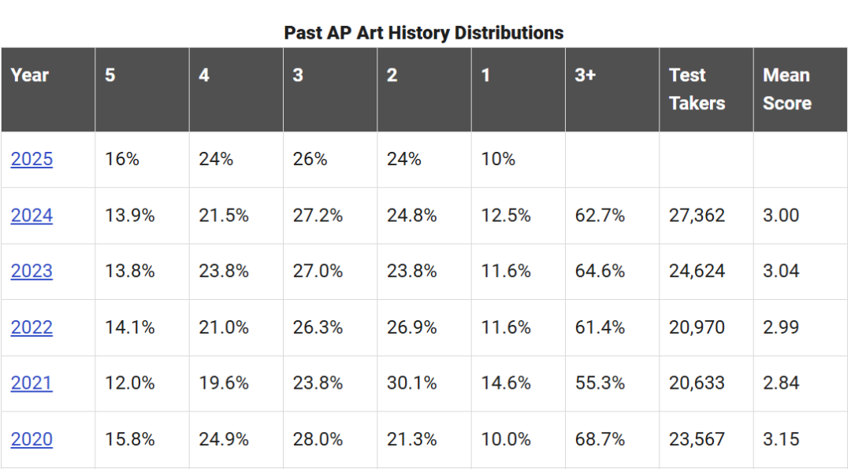Click the 64.6% cell in 2023 row

(612, 271)
